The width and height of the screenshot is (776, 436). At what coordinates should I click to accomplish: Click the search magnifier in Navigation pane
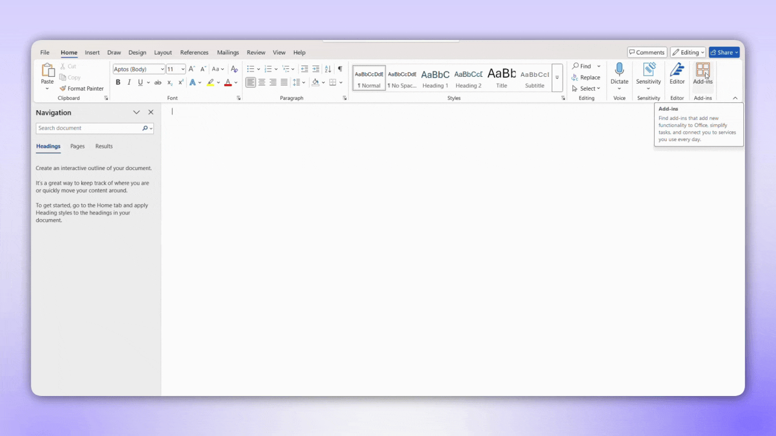pyautogui.click(x=145, y=128)
